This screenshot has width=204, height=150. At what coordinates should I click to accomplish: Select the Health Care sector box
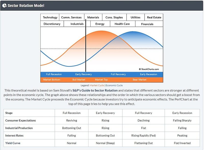point(122,24)
